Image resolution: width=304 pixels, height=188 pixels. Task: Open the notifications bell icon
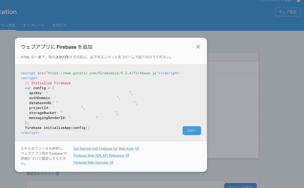coord(299,1)
